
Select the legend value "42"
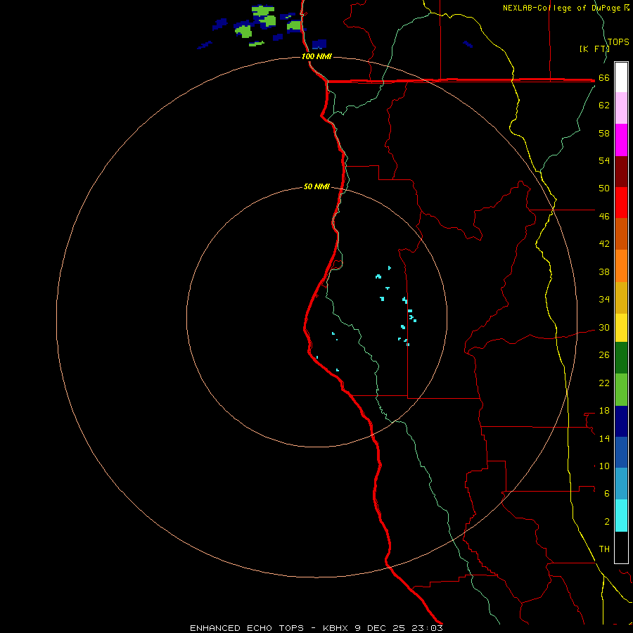point(604,244)
